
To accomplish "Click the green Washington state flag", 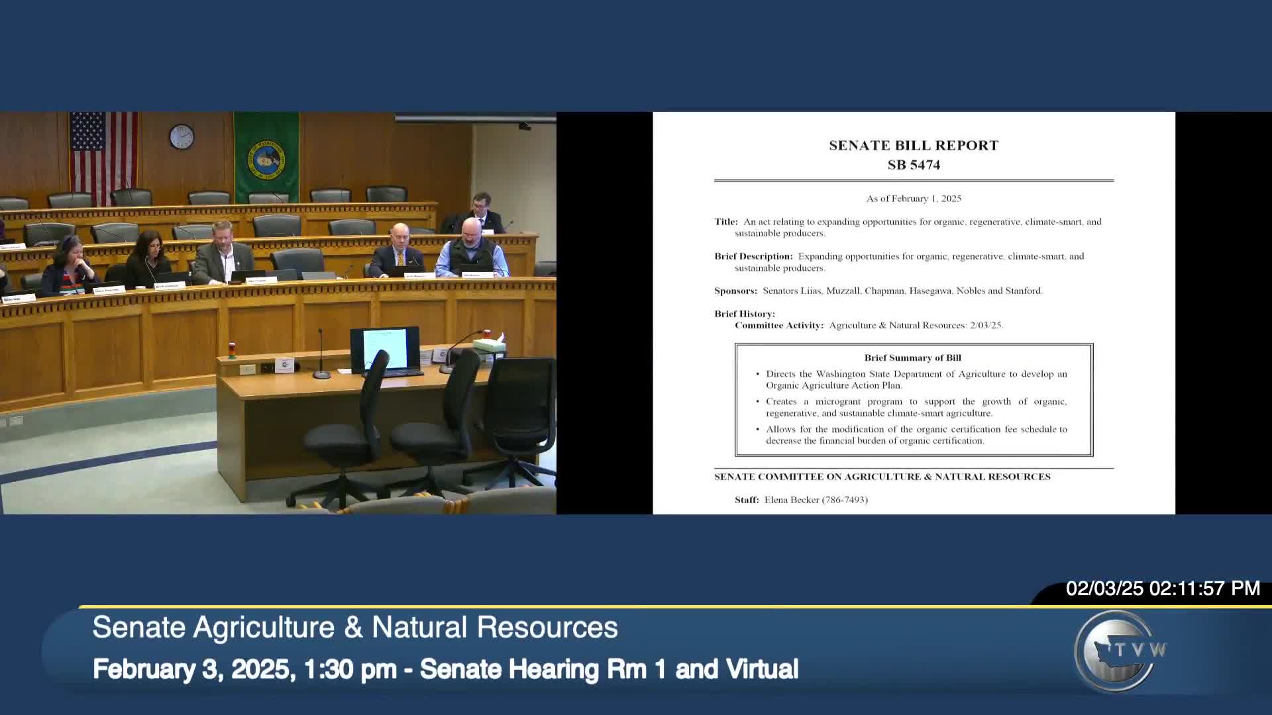I will (x=266, y=155).
